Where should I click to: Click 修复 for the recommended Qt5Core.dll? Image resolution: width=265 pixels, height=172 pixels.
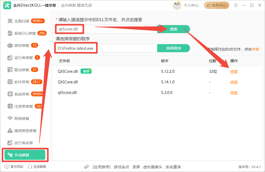tap(234, 71)
